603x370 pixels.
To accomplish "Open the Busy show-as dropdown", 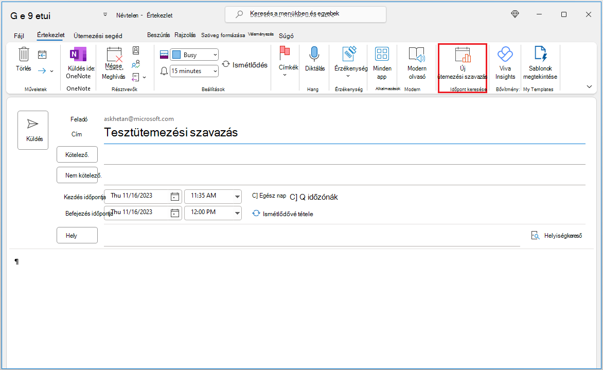I will pyautogui.click(x=194, y=55).
